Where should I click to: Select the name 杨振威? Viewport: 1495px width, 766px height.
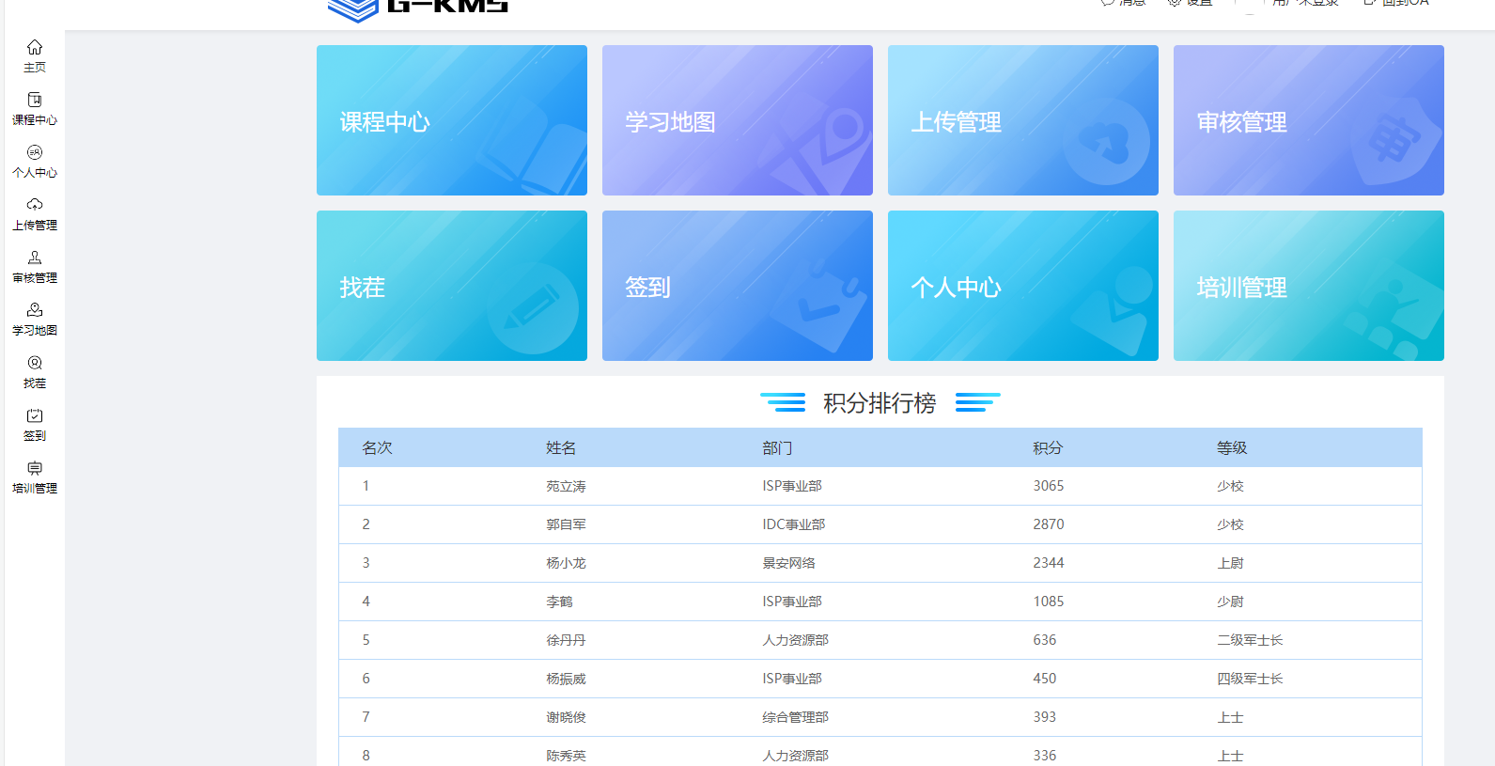coord(566,679)
